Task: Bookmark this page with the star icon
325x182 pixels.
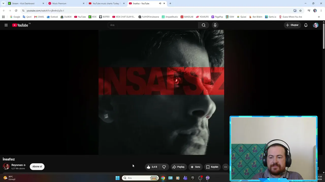Action: 300,11
